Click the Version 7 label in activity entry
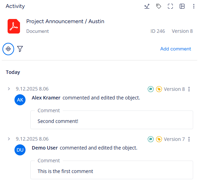The height and width of the screenshot is (182, 199). click(174, 139)
